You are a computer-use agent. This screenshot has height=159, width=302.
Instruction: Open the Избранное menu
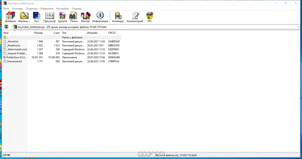[47, 8]
